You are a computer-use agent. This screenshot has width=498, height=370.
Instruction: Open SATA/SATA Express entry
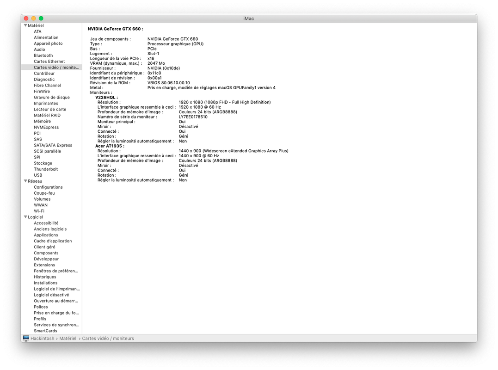coord(53,146)
